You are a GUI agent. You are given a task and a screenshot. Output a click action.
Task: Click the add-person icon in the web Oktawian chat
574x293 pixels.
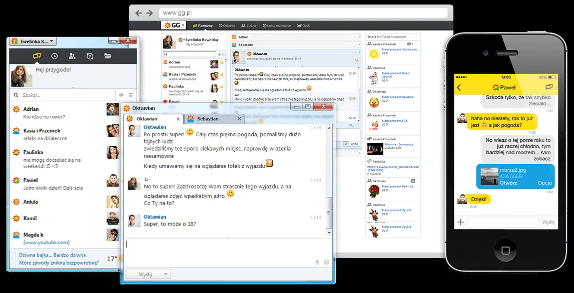pos(357,60)
